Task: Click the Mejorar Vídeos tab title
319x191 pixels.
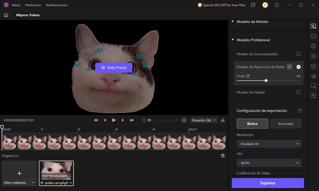Action: 28,15
